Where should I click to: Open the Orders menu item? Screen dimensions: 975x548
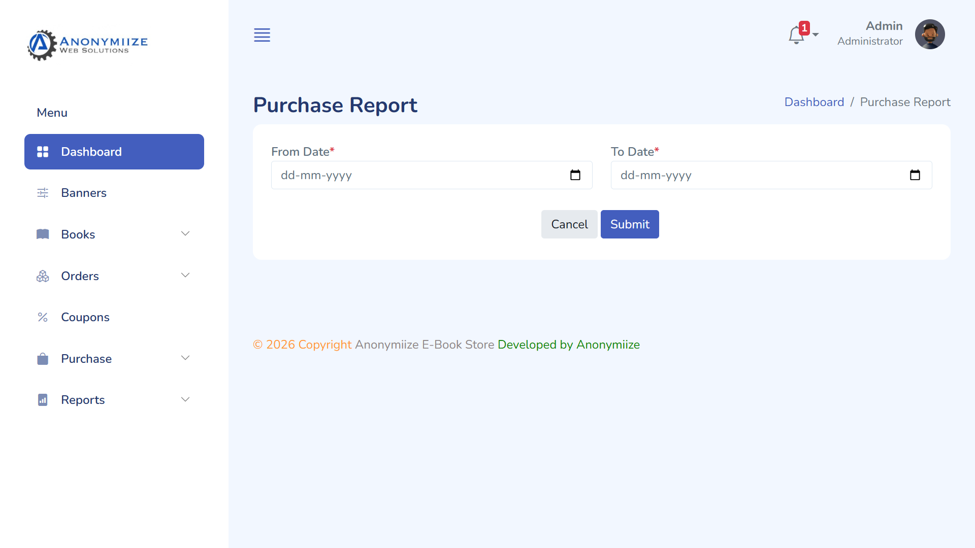114,276
